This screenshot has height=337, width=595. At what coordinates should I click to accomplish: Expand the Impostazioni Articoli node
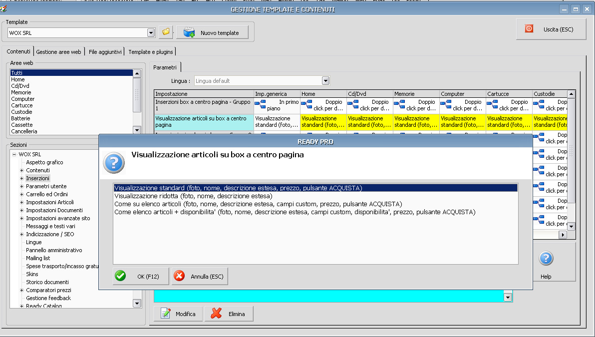(21, 202)
